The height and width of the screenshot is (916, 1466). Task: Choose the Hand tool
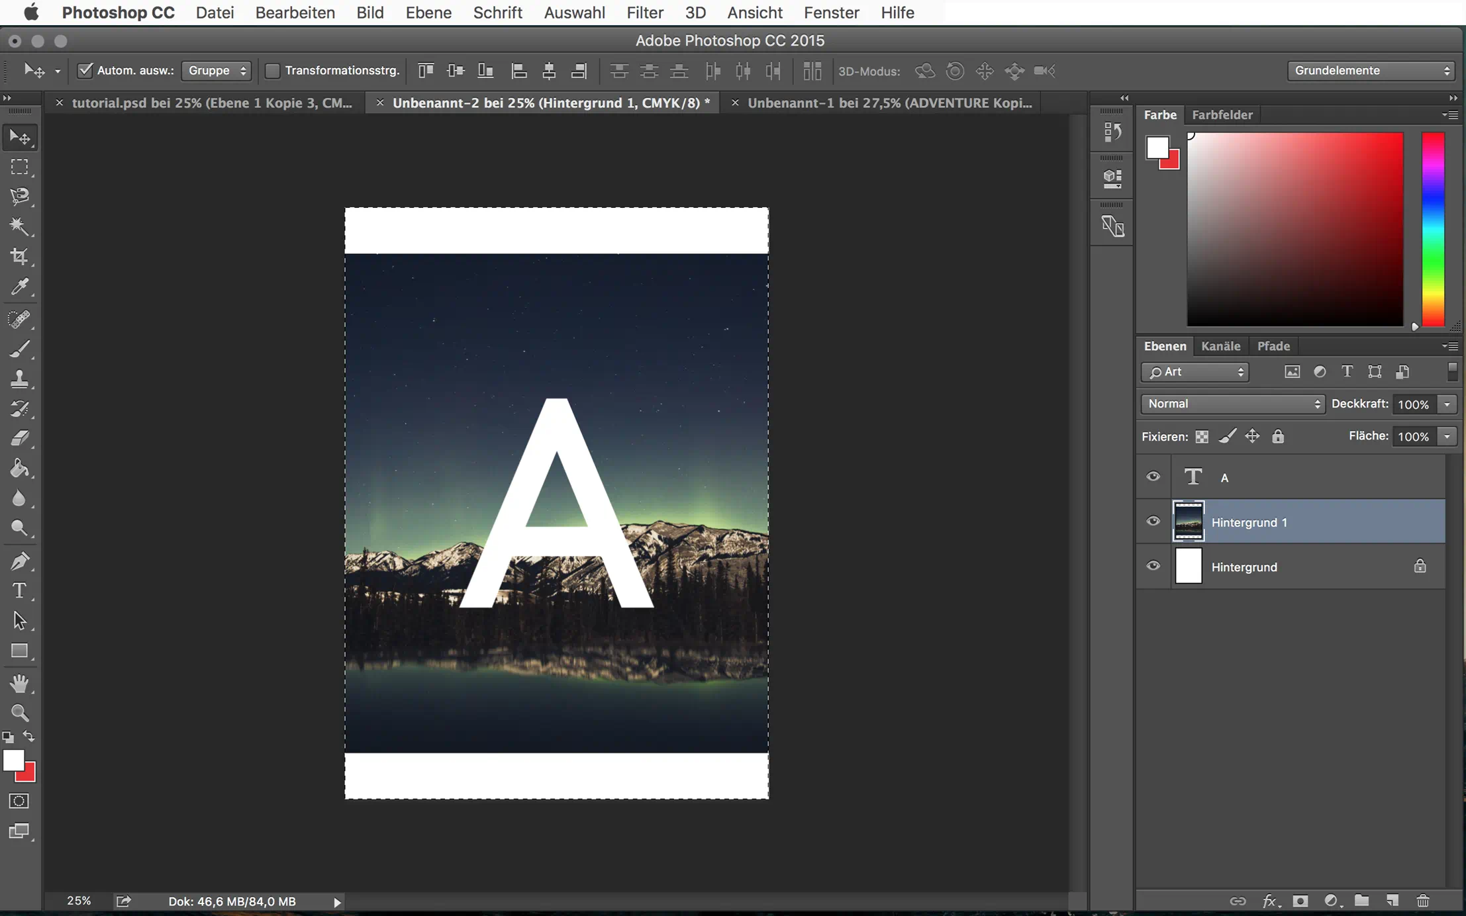[19, 683]
